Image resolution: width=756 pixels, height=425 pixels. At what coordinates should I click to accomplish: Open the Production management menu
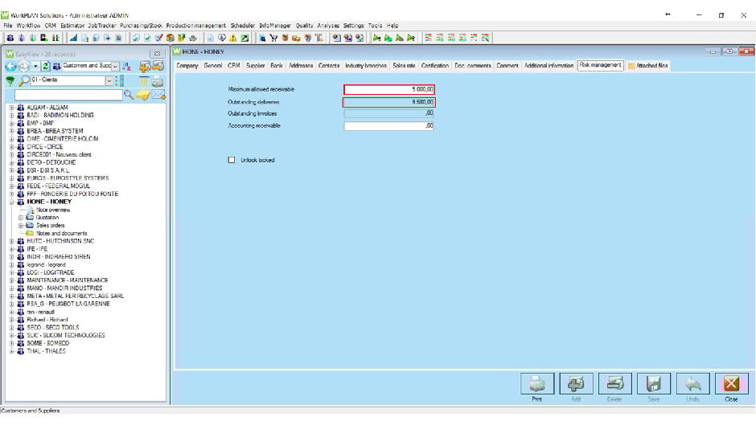point(196,26)
